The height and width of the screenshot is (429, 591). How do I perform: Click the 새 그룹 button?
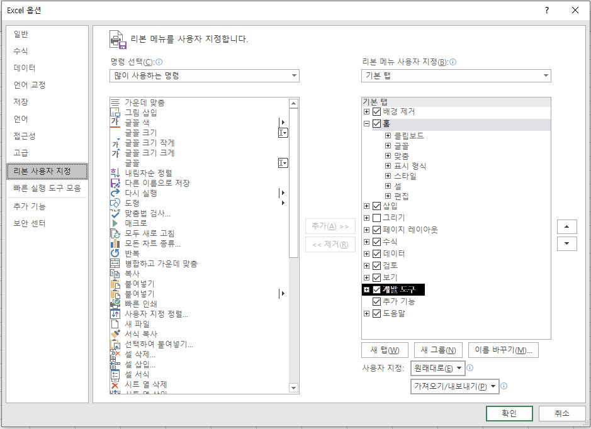(438, 350)
